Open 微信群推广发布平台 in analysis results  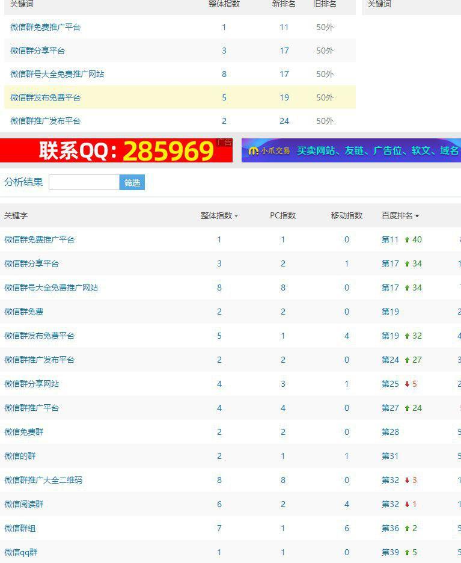click(39, 360)
